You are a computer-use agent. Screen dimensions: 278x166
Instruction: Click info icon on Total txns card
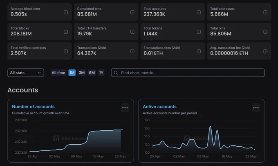click(x=265, y=32)
